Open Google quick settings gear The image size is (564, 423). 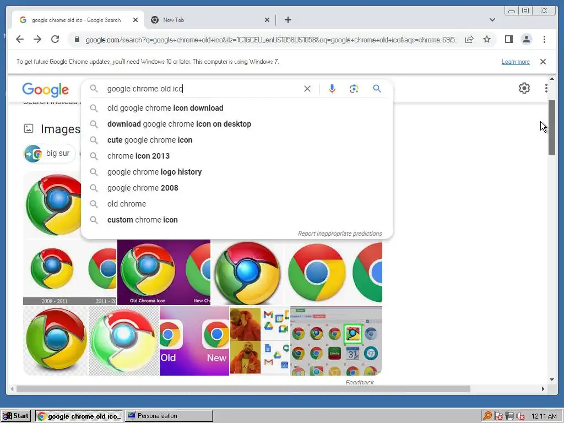524,88
